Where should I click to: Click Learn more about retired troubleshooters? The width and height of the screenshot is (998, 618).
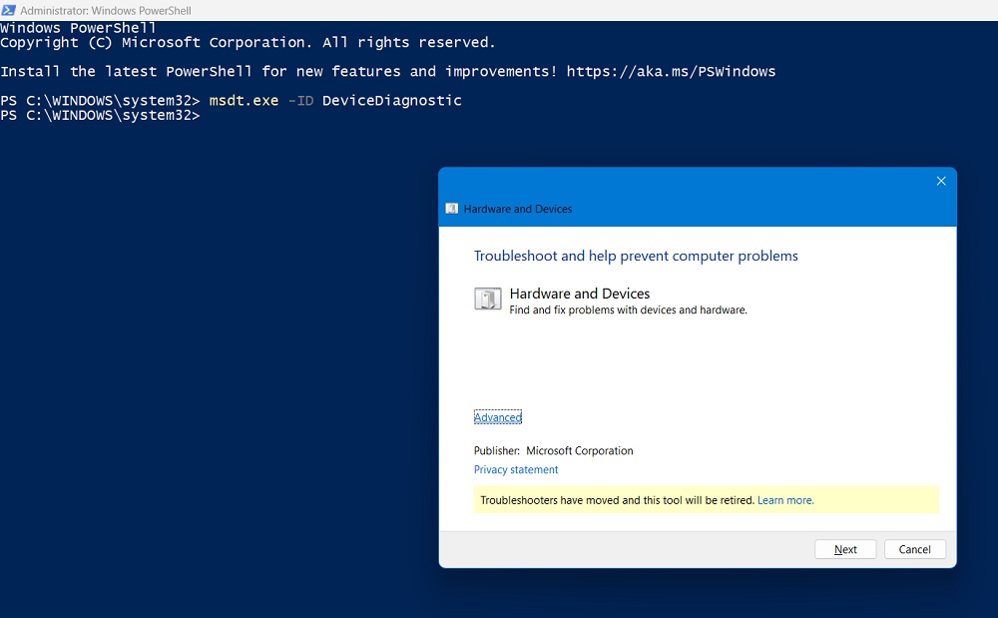click(784, 499)
